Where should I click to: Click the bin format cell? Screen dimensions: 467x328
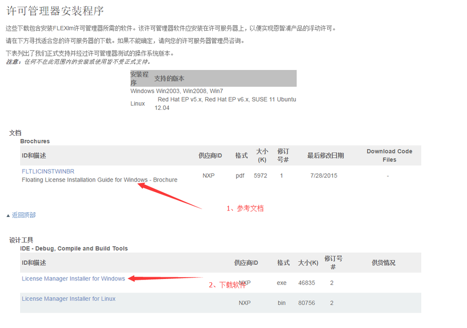tap(282, 303)
